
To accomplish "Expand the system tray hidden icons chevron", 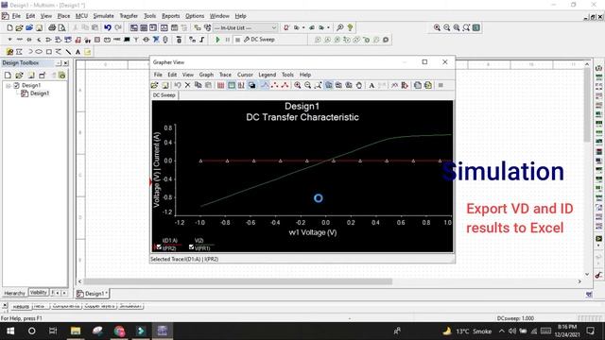I will [502, 331].
